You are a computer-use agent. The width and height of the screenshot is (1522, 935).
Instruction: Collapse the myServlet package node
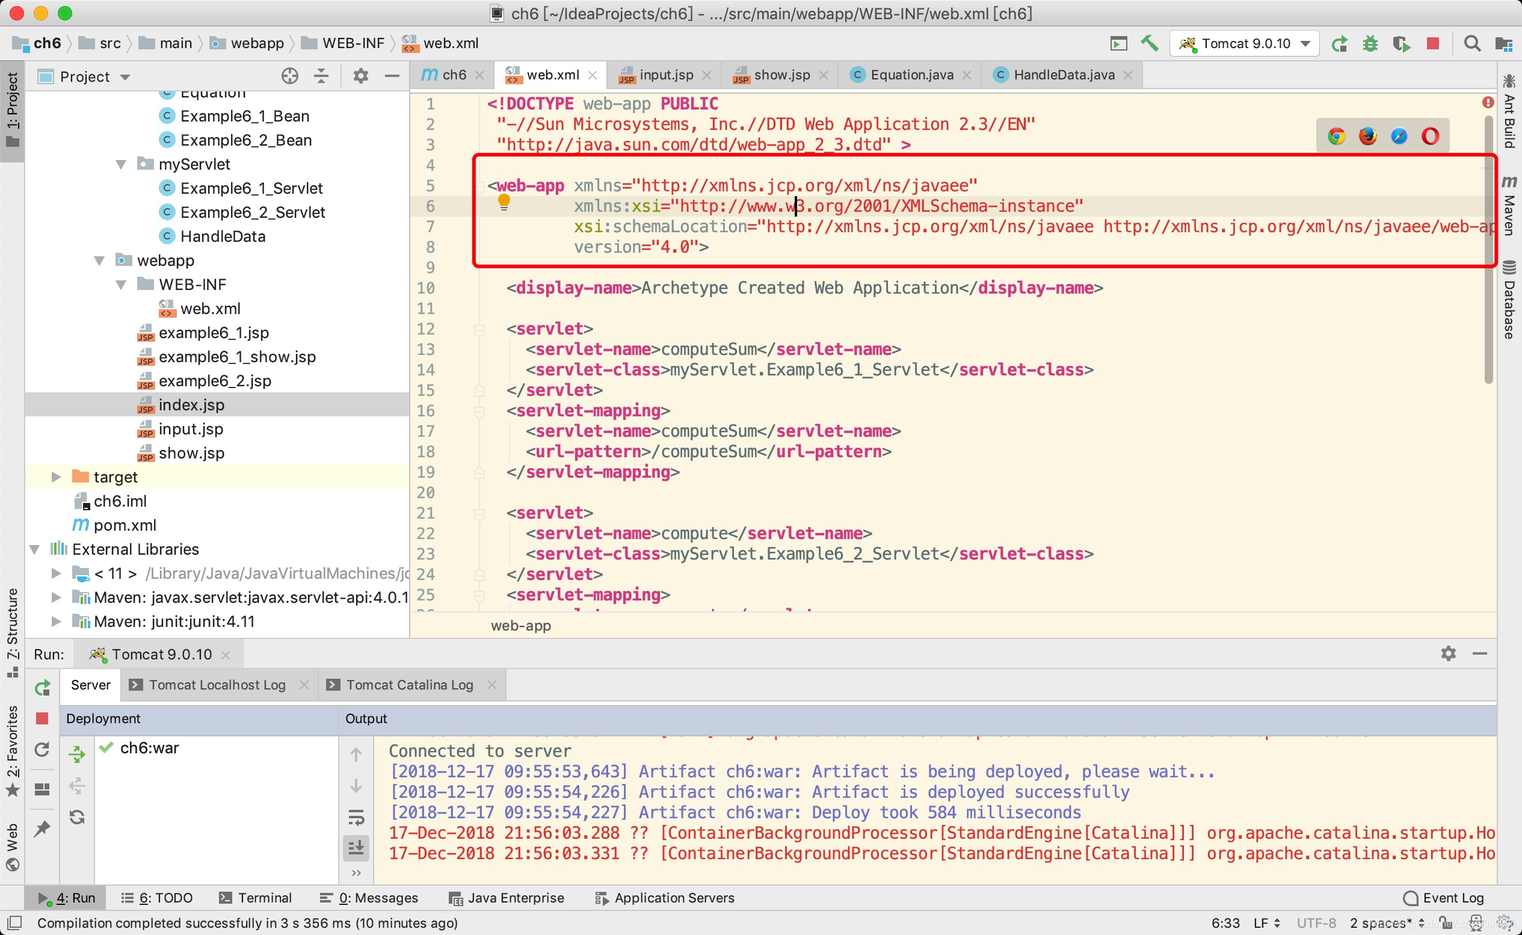[x=121, y=164]
